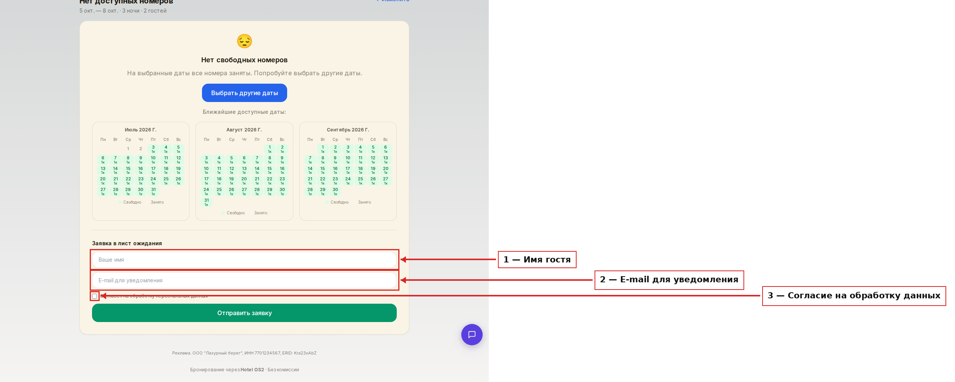This screenshot has height=382, width=955.
Task: Choose July 24 in the July calendar
Action: pos(153,180)
